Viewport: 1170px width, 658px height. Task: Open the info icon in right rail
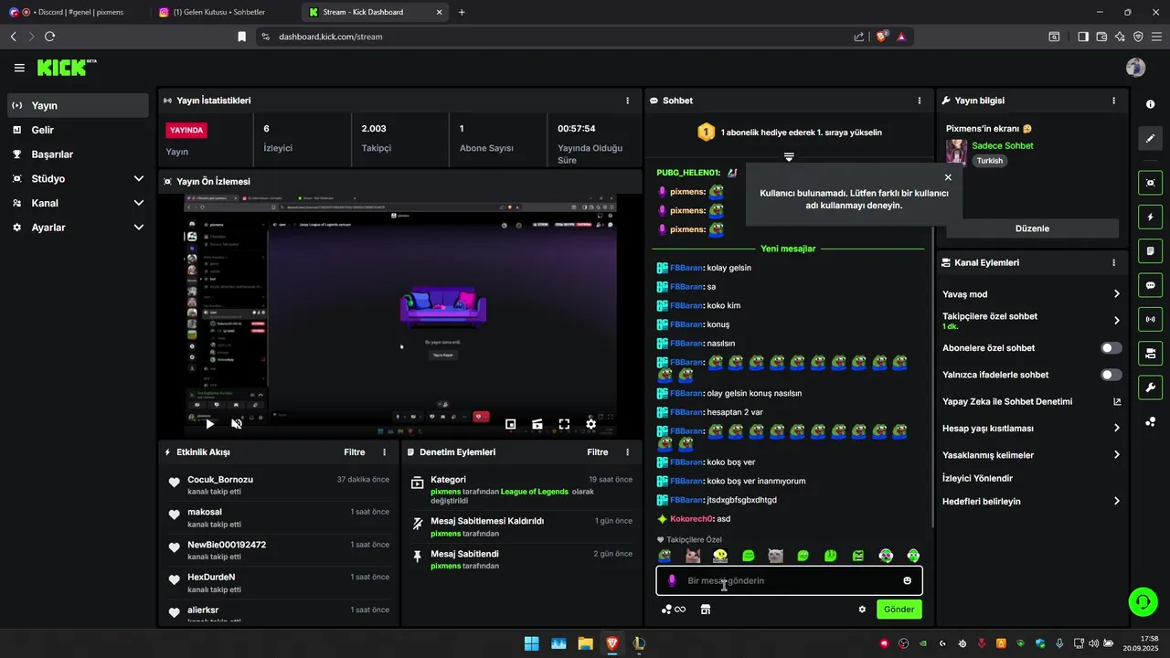[x=1150, y=105]
